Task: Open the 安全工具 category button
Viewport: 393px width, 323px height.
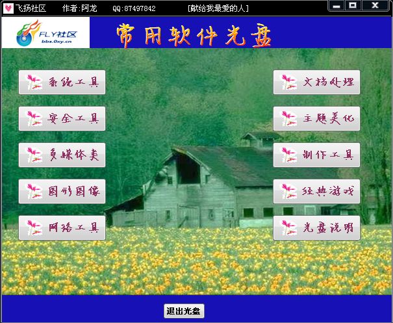Action: [62, 119]
